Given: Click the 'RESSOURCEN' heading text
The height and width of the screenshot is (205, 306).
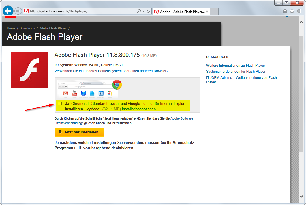Looking at the screenshot, I should pyautogui.click(x=217, y=57).
